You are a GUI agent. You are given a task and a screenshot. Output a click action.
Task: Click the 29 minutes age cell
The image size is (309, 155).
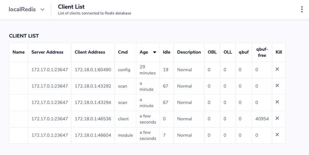click(148, 70)
